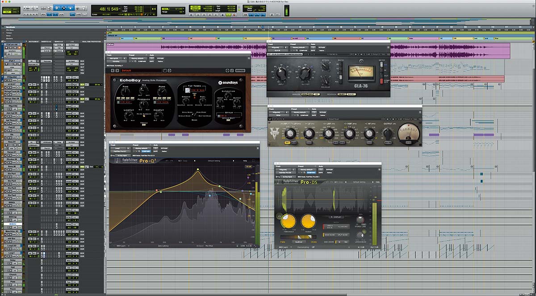Viewport: 536px width, 296px height.
Task: Toggle Pro-Q 3 full screen mode icon
Action: tap(253, 161)
